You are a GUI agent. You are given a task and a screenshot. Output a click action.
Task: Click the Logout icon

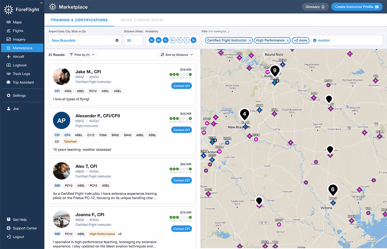(x=9, y=237)
